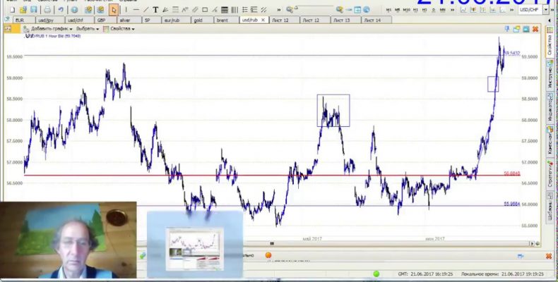The height and width of the screenshot is (282, 558).
Task: Open the Лист 13 tab
Action: pos(345,20)
